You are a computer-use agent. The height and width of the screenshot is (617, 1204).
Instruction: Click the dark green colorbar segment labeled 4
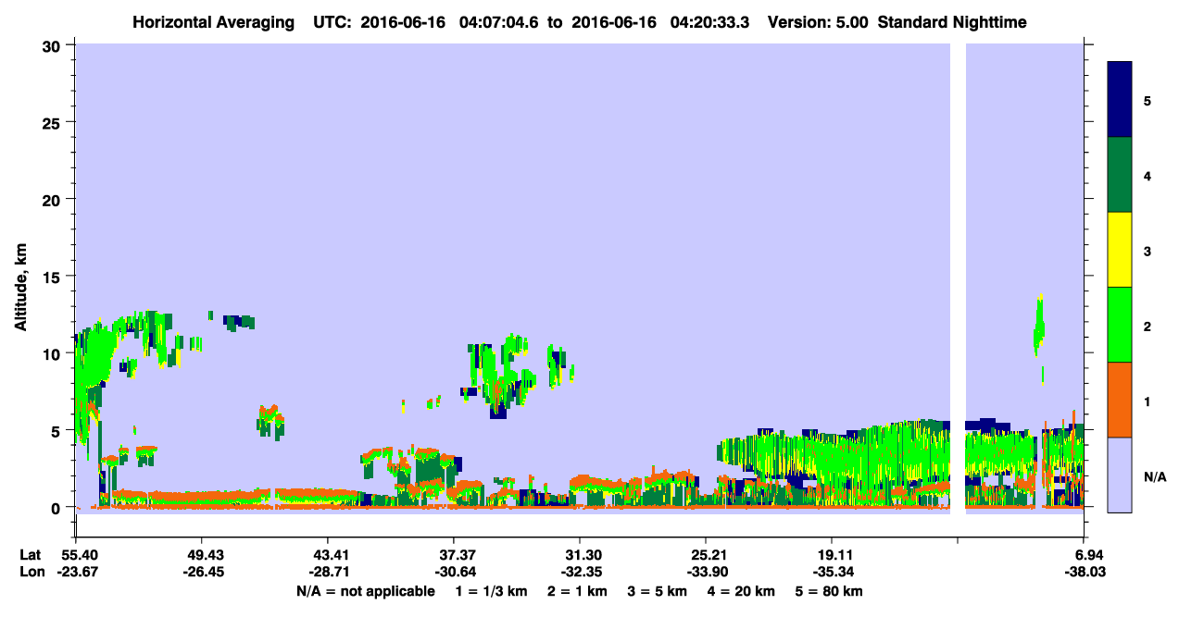point(1120,175)
